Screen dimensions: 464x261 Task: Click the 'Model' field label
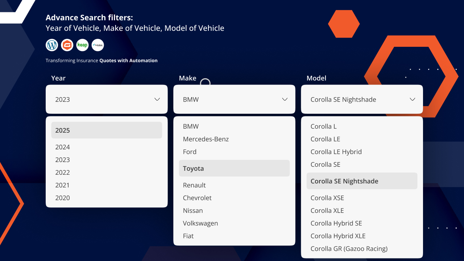pos(316,78)
